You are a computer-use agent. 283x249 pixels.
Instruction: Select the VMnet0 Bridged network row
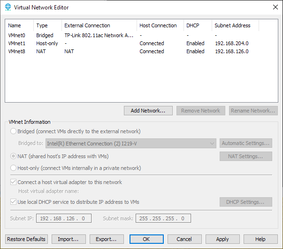tap(70, 35)
